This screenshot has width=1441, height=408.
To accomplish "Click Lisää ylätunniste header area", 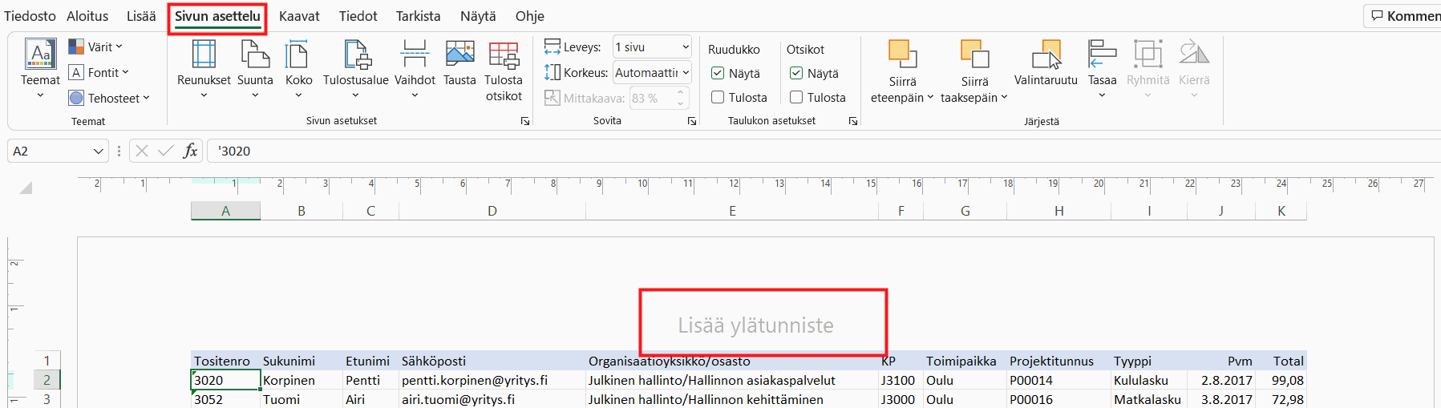I will 756,325.
